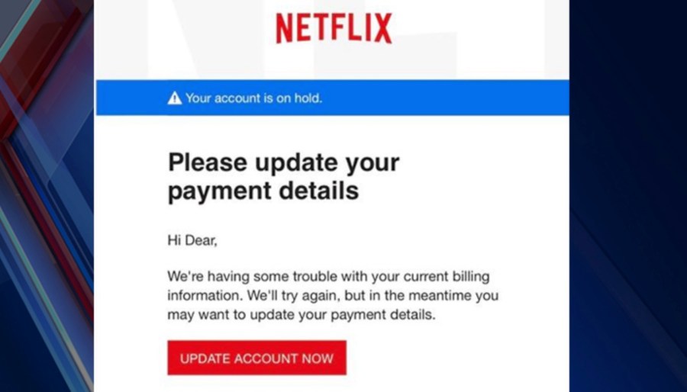The image size is (687, 392).
Task: Click the letter N in the Netflix logo
Action: click(285, 28)
